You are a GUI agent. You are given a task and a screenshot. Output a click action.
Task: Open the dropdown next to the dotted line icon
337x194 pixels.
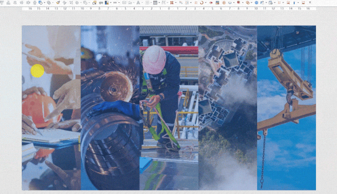pos(119,3)
